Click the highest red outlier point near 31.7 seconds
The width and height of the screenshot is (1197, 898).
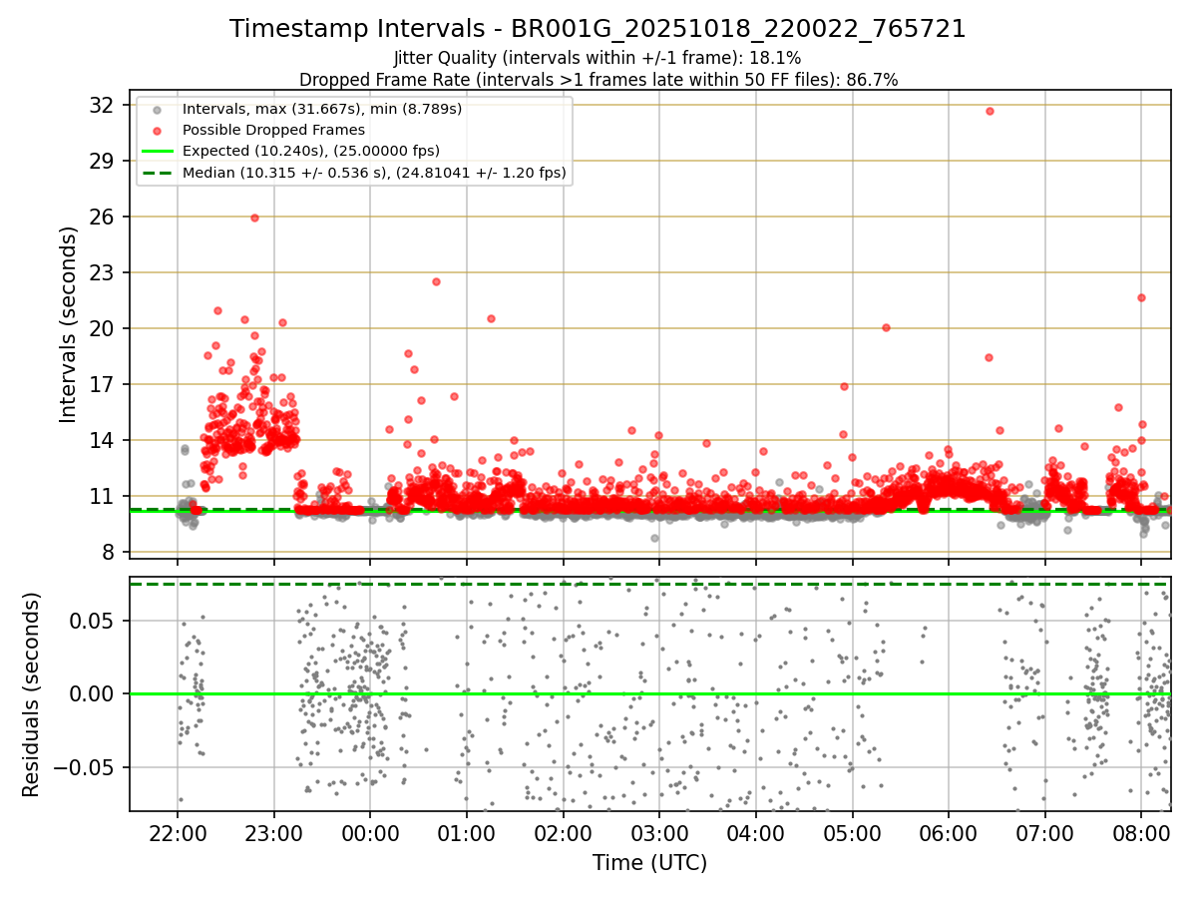pyautogui.click(x=990, y=111)
